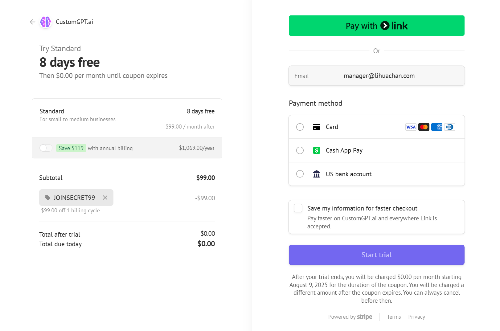Image resolution: width=500 pixels, height=331 pixels.
Task: Click the Visa card logo
Action: point(411,127)
